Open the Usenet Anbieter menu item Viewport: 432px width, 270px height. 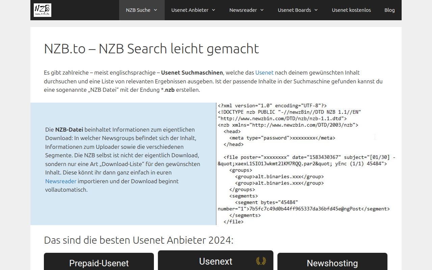click(193, 10)
